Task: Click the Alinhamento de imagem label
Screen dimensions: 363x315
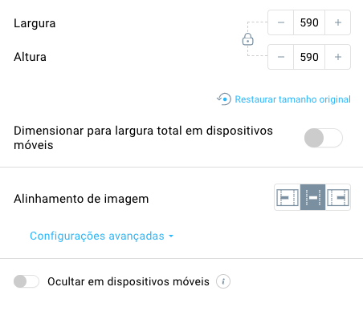Action: 81,199
